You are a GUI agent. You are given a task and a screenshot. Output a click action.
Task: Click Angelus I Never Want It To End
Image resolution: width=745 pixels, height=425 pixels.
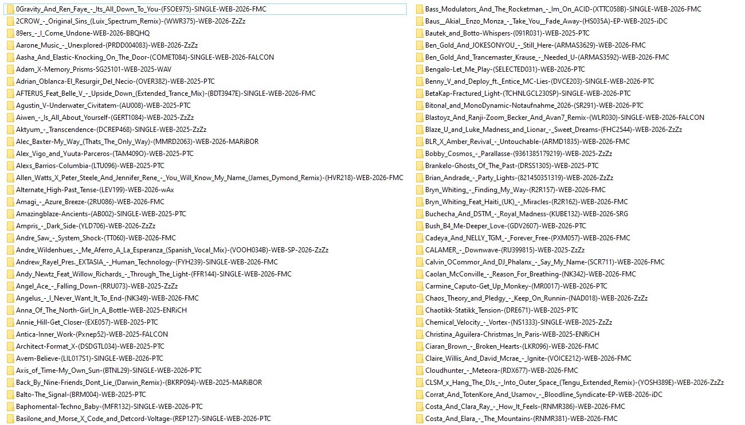click(x=108, y=298)
